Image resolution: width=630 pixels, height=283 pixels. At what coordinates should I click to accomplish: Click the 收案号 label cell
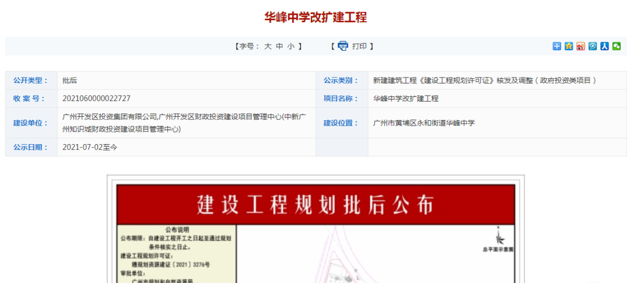32,99
